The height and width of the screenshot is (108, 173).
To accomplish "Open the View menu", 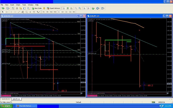I will tap(7, 5).
